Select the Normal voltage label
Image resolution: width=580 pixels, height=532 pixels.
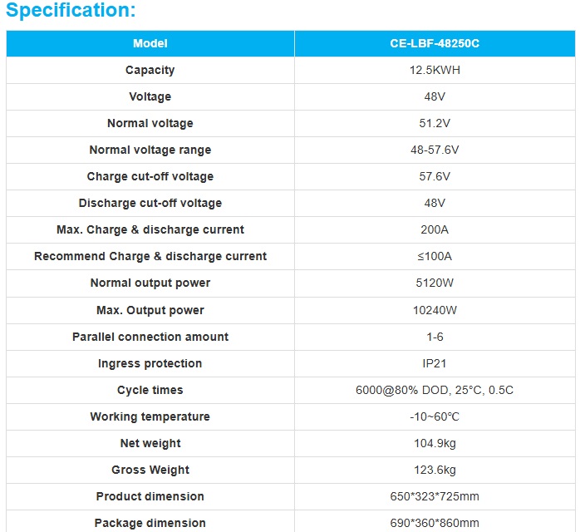click(150, 123)
